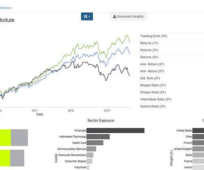This screenshot has width=204, height=170.
Task: Click the green line peak in 2019
Action: [127, 35]
